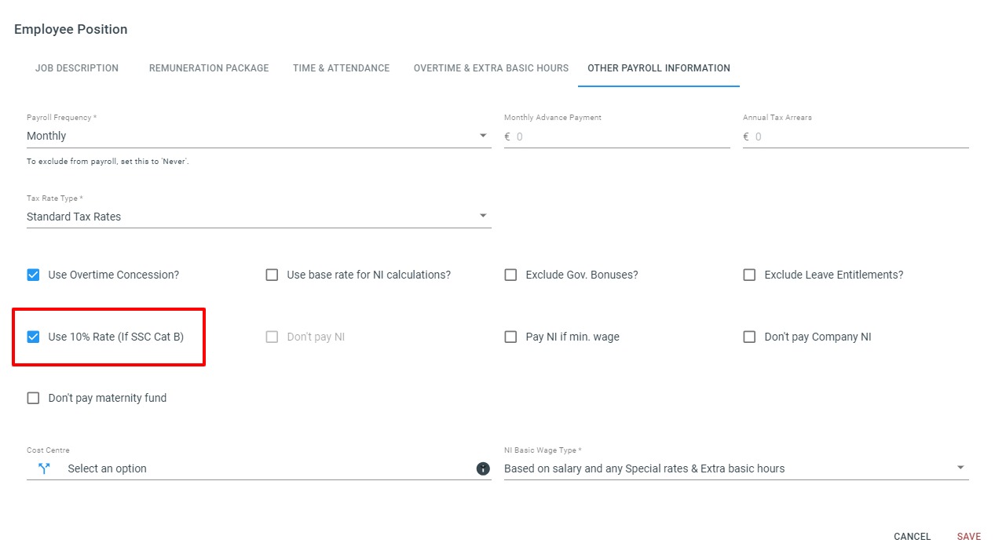Open the Remuneration Package tab
The width and height of the screenshot is (995, 554).
209,68
